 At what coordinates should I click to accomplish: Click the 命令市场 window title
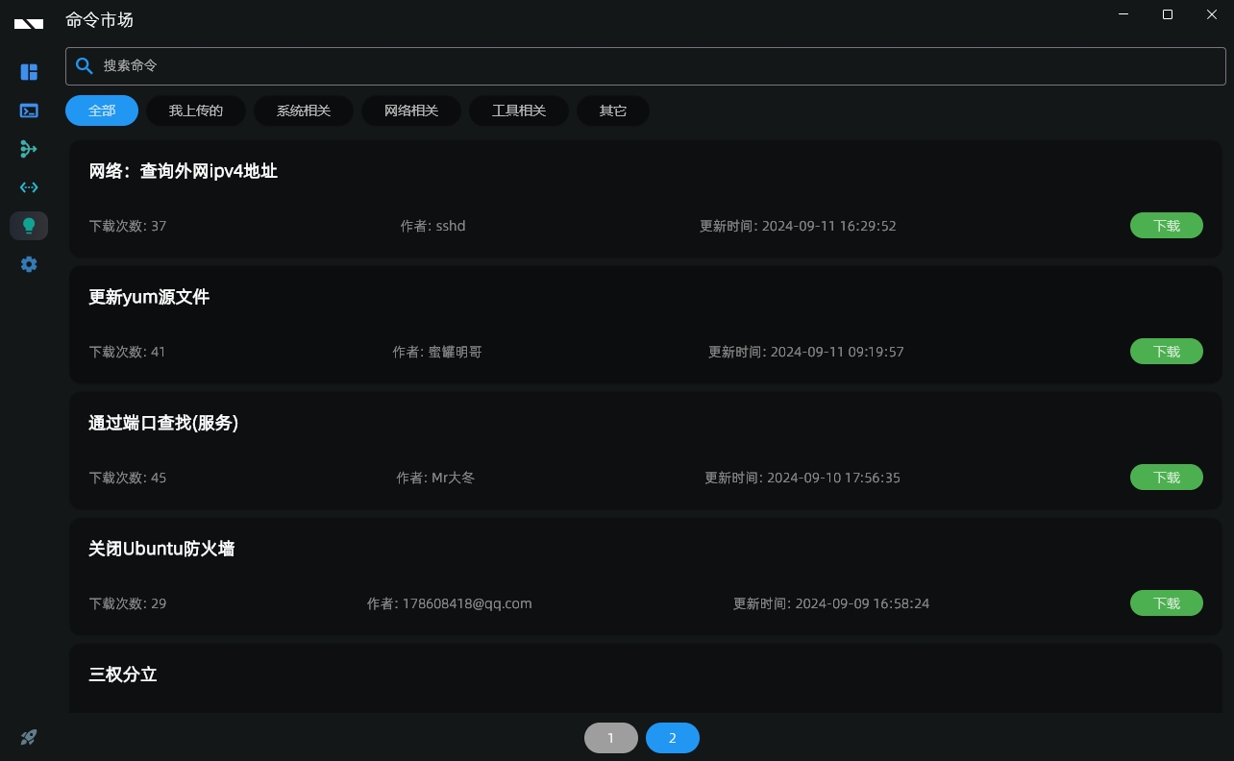(x=100, y=19)
